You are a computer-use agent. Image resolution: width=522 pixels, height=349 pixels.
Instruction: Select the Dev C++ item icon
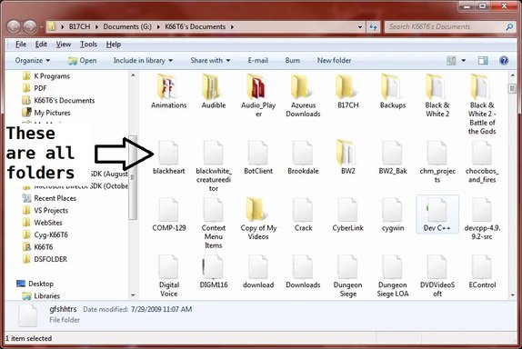pos(437,210)
